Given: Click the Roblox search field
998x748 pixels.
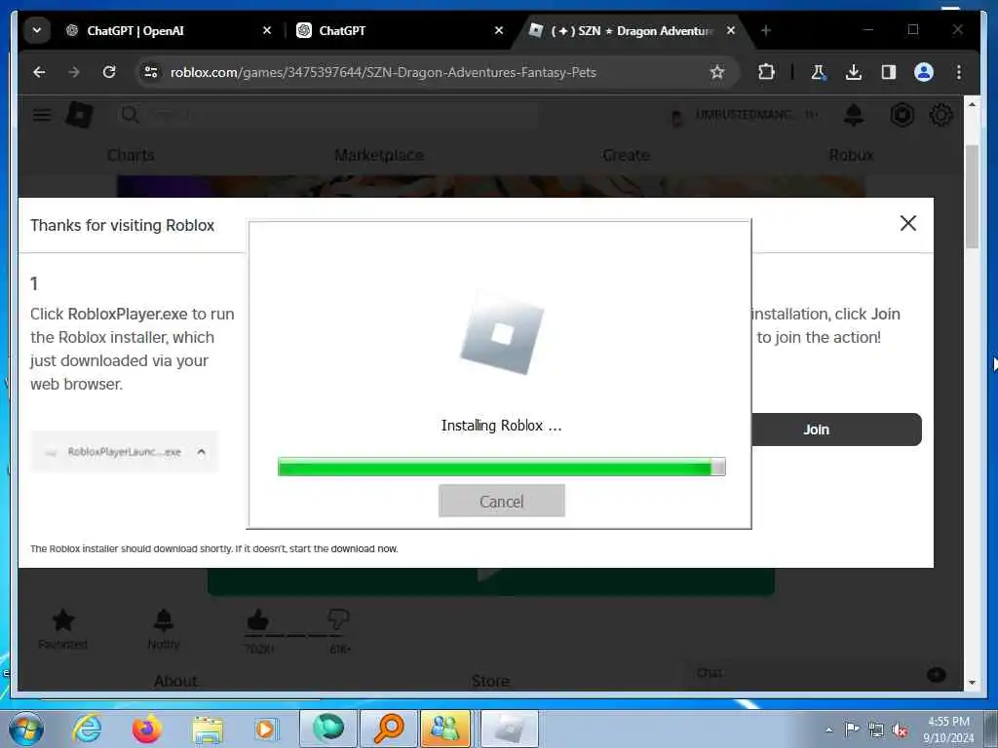Looking at the screenshot, I should click(x=326, y=115).
